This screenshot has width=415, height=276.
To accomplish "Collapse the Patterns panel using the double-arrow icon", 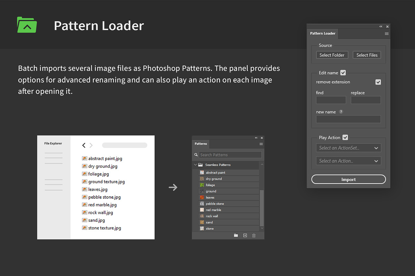I will pyautogui.click(x=256, y=138).
